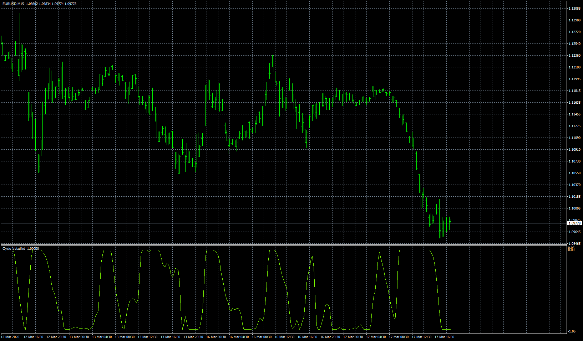Click time axis label 17 Mar 04:30

click(376, 337)
